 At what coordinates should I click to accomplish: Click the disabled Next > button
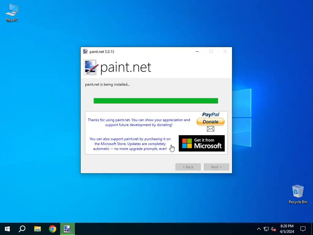click(x=216, y=167)
